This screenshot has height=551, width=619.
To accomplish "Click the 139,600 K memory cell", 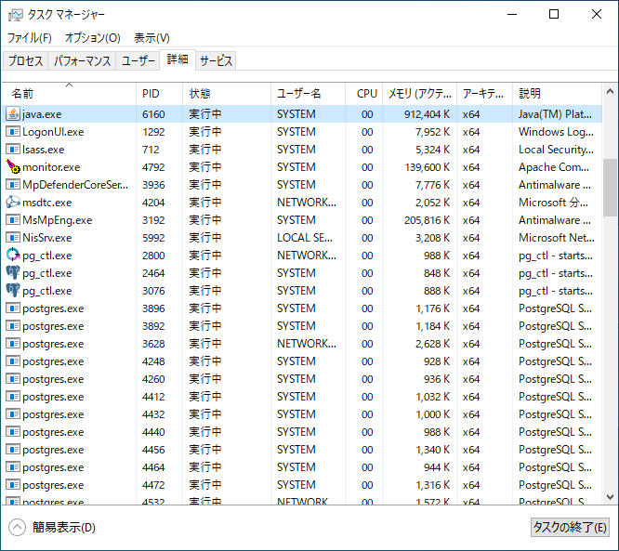I will point(427,167).
